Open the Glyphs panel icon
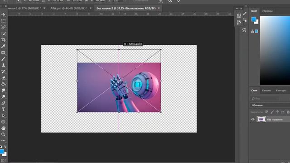290x163 pixels. 244,30
